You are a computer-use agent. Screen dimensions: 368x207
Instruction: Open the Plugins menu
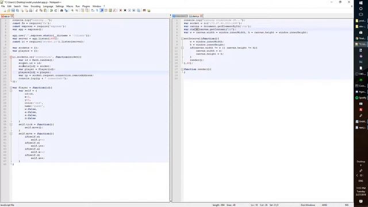[86, 6]
